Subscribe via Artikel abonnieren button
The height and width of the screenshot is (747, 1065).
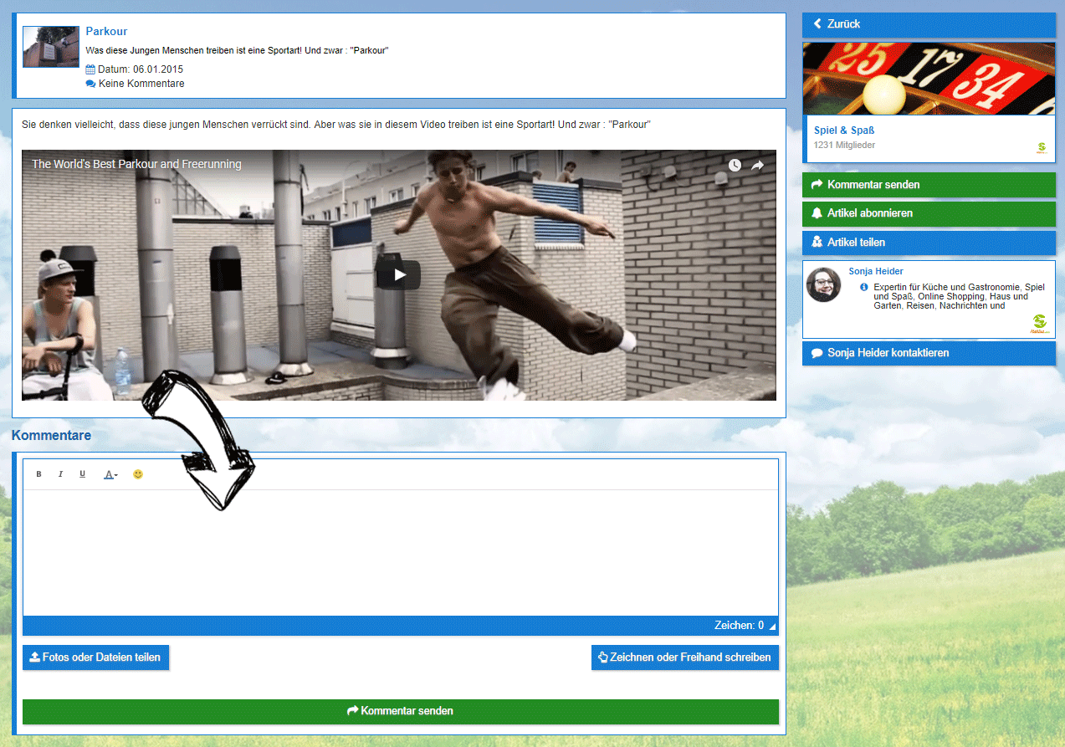click(929, 213)
